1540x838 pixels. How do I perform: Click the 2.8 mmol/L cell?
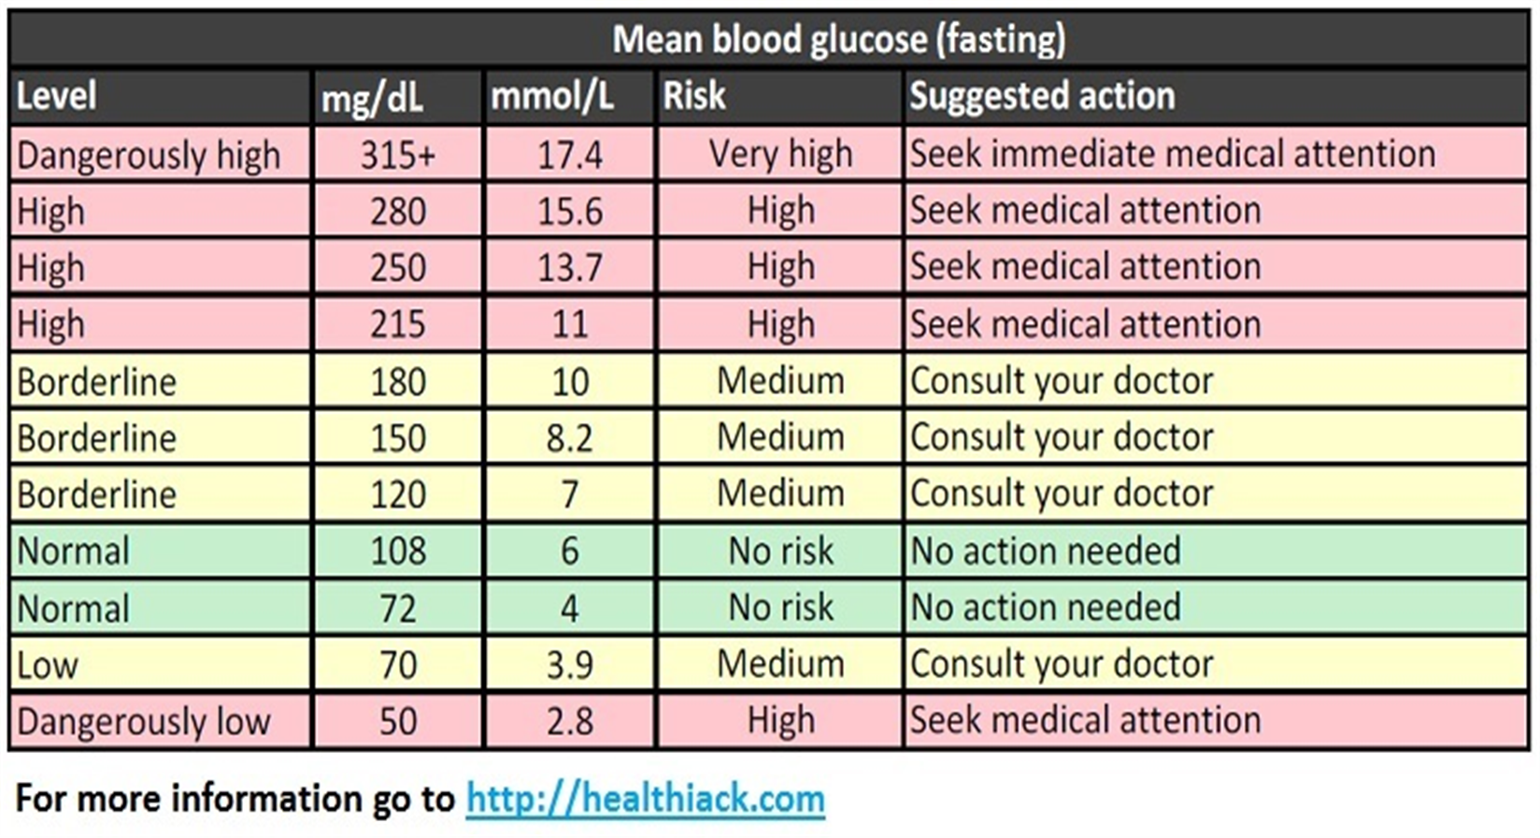[569, 721]
